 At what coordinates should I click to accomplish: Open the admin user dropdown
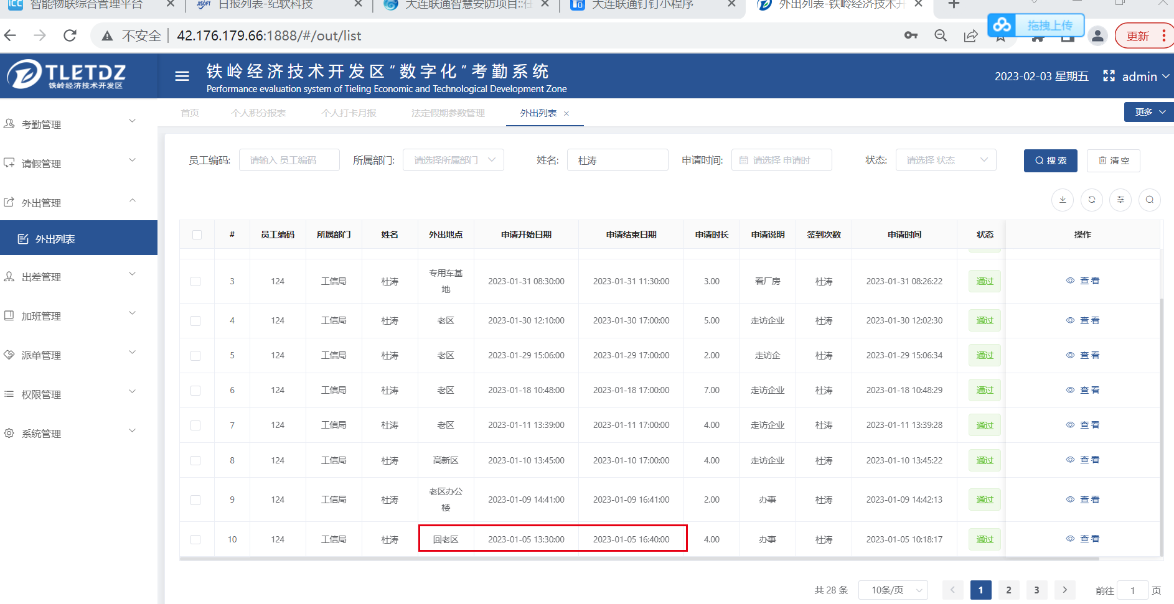(1145, 77)
